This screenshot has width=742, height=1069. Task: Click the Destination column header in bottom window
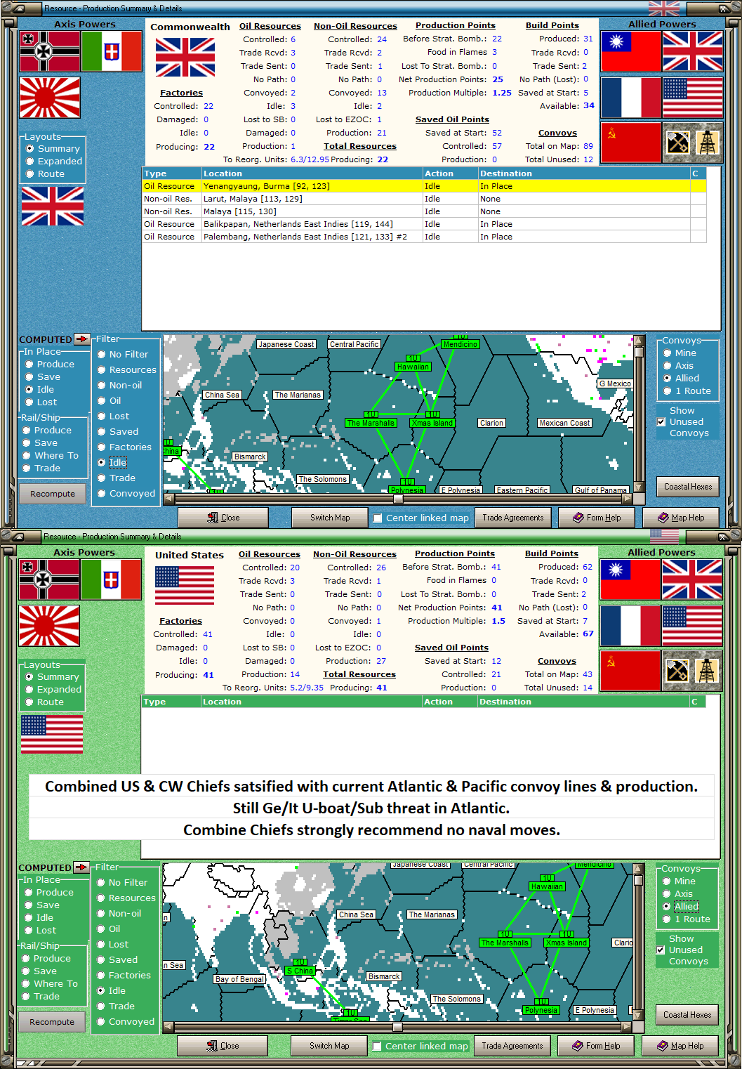coord(583,702)
